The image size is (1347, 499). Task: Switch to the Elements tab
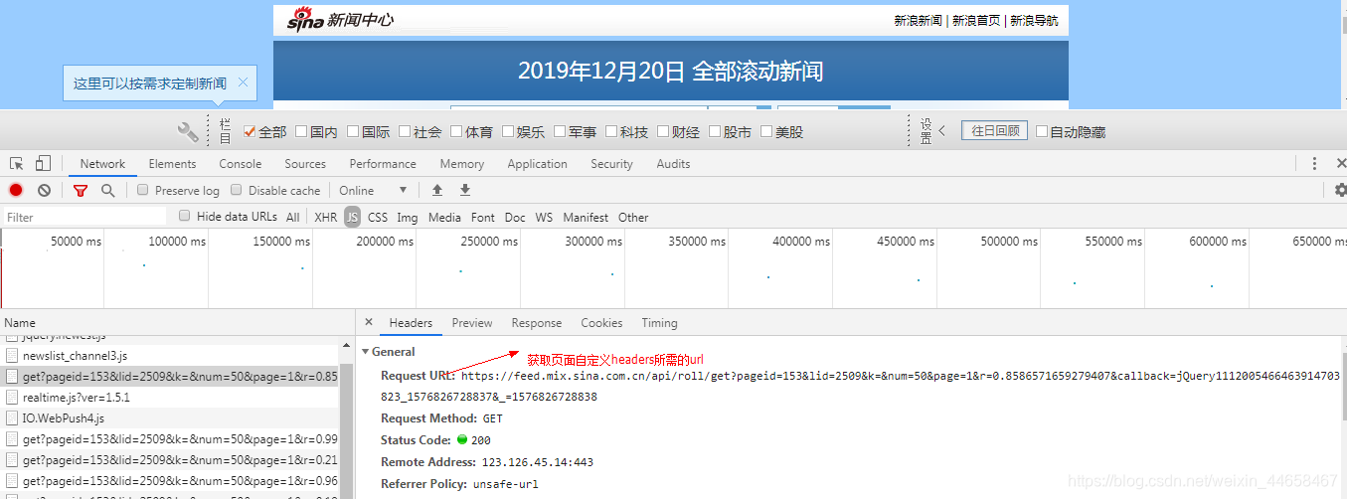(172, 164)
